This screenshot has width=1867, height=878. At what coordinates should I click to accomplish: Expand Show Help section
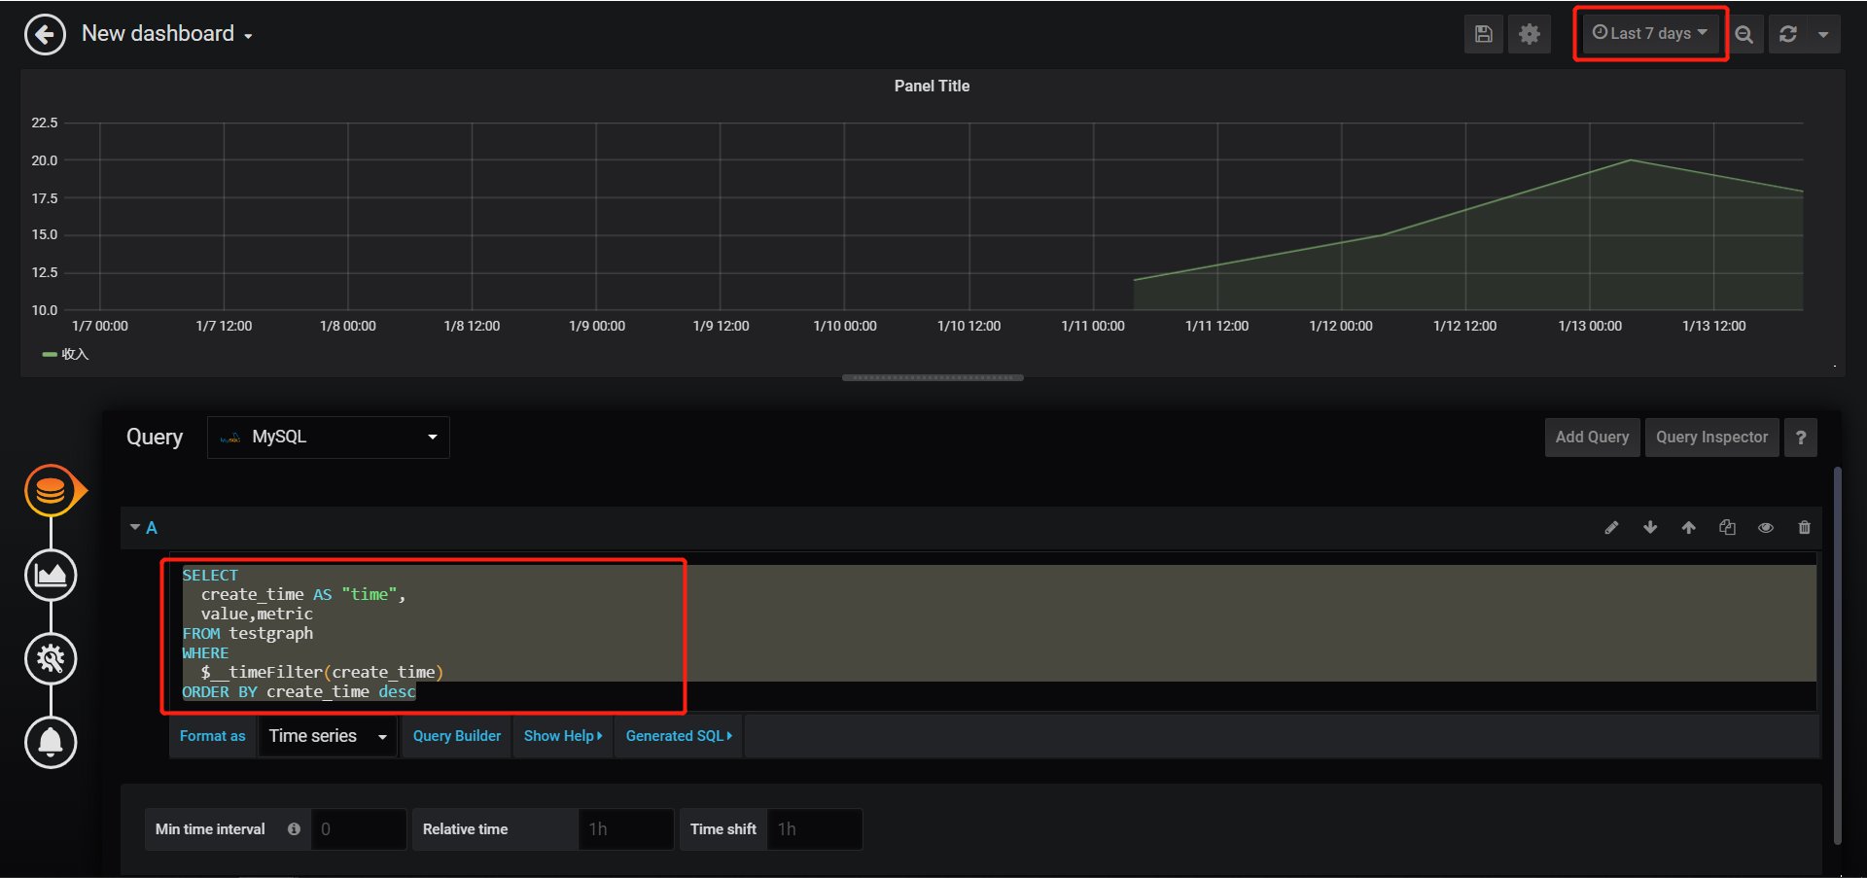tap(563, 736)
